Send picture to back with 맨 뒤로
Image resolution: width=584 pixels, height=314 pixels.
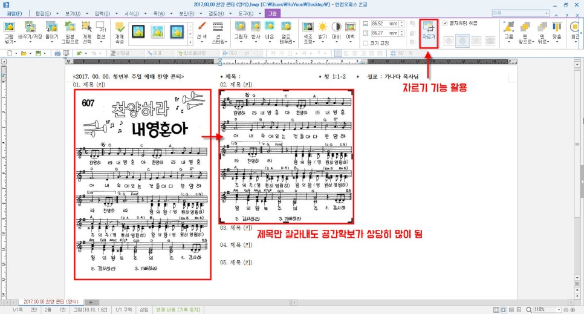pos(542,27)
